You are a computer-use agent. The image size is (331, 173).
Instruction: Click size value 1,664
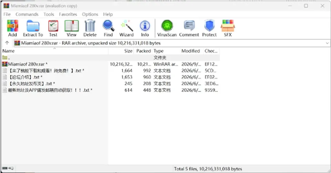click(127, 71)
